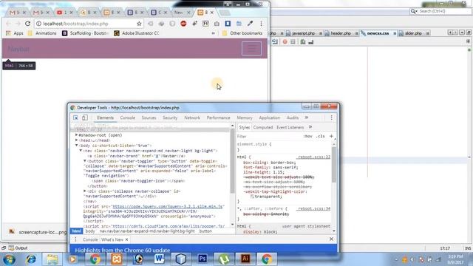Click the Styles Filter input field

click(268, 136)
